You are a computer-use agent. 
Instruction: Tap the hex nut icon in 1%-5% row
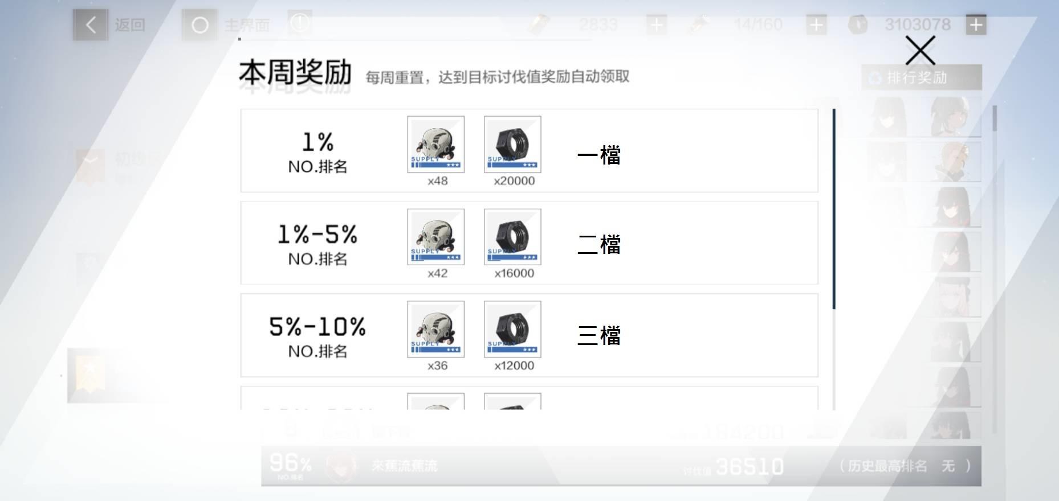pyautogui.click(x=512, y=236)
